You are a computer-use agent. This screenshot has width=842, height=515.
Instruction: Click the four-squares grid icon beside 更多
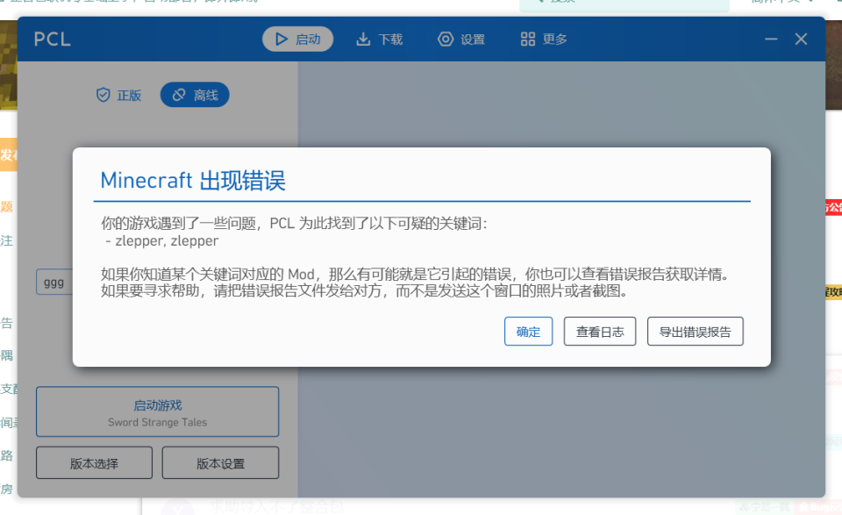click(x=528, y=39)
